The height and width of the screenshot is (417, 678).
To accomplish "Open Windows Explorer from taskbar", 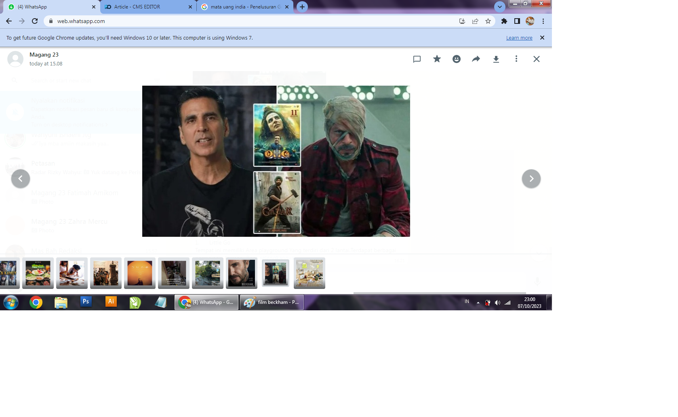I will 61,302.
